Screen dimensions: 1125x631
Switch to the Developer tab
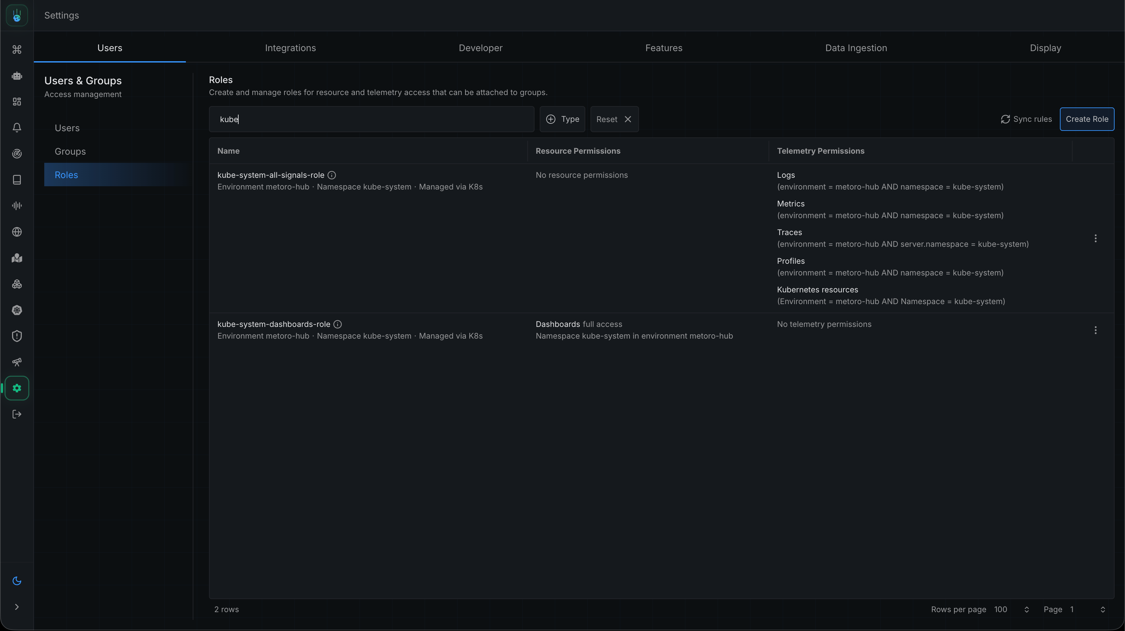[x=480, y=48]
